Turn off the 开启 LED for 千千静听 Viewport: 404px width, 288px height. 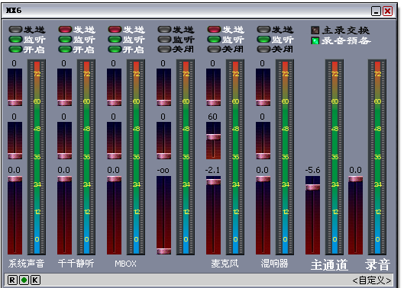tap(65, 49)
